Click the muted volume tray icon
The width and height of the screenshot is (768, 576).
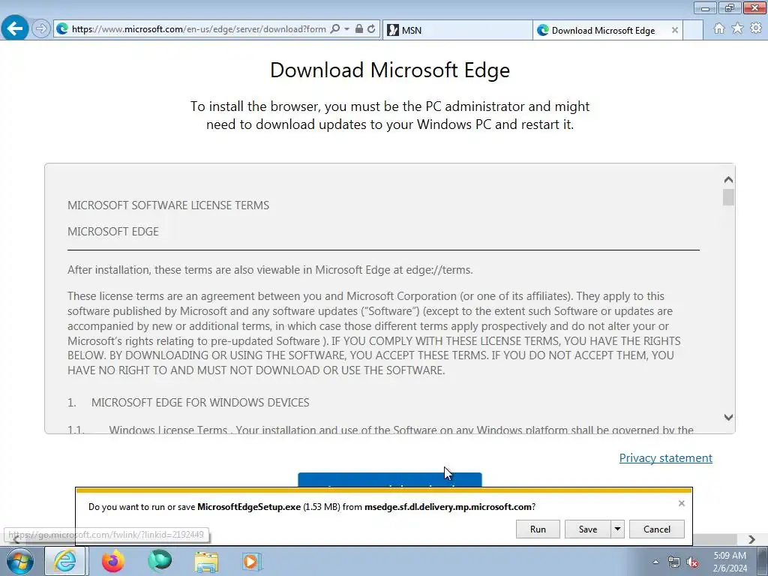[x=692, y=562]
